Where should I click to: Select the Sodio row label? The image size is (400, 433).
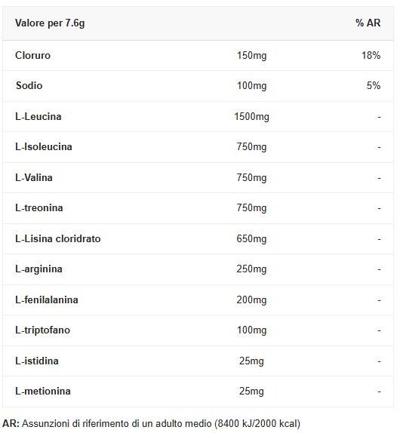pos(29,85)
